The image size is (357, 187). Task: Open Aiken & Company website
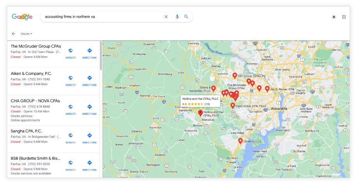click(71, 81)
